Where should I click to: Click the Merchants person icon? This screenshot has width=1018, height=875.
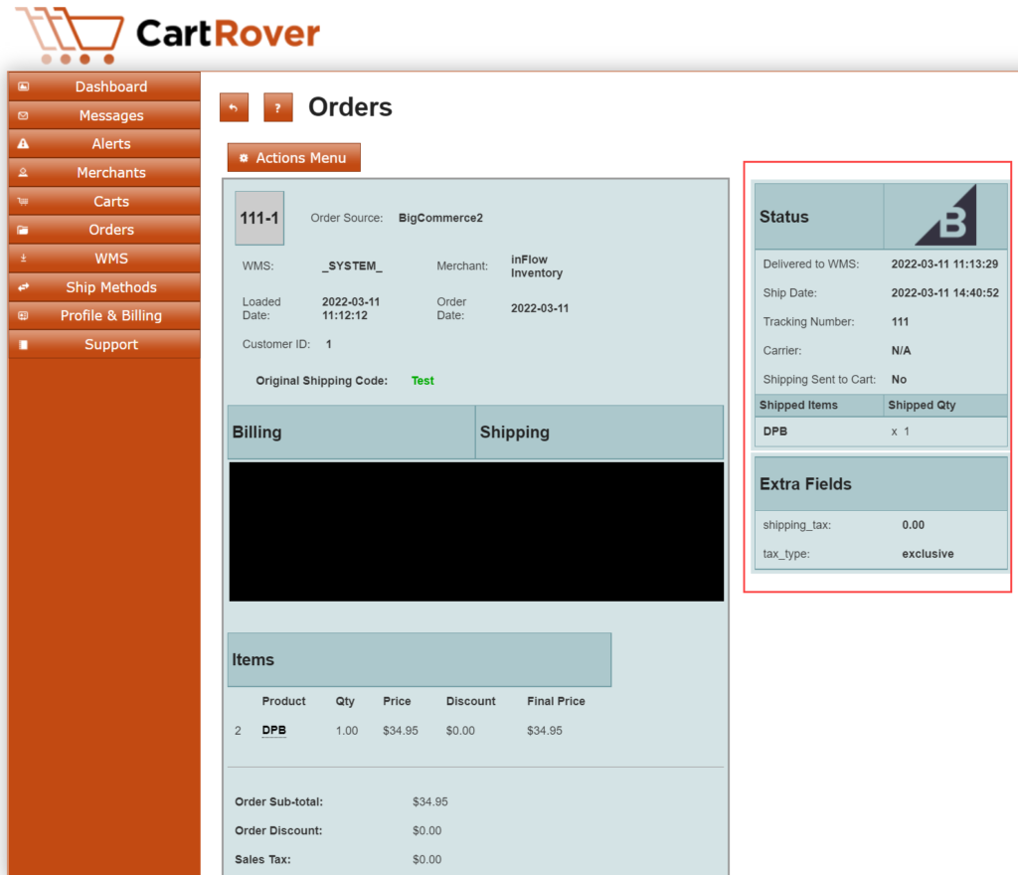pyautogui.click(x=24, y=173)
